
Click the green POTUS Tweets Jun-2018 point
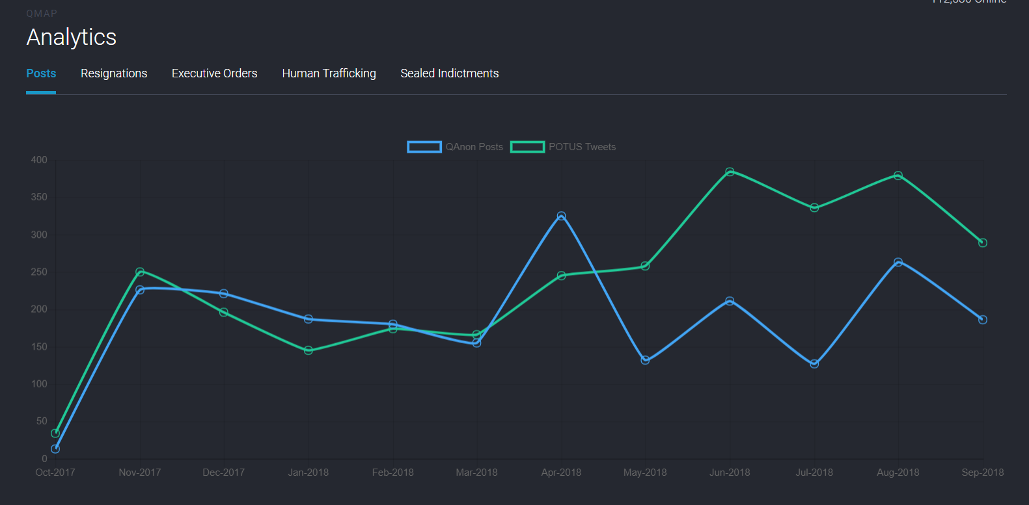click(x=730, y=172)
